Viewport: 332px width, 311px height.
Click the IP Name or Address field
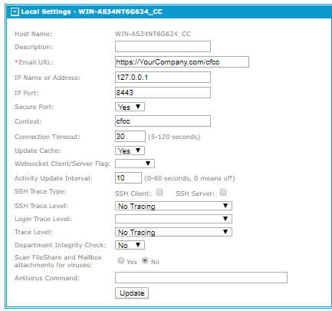163,78
